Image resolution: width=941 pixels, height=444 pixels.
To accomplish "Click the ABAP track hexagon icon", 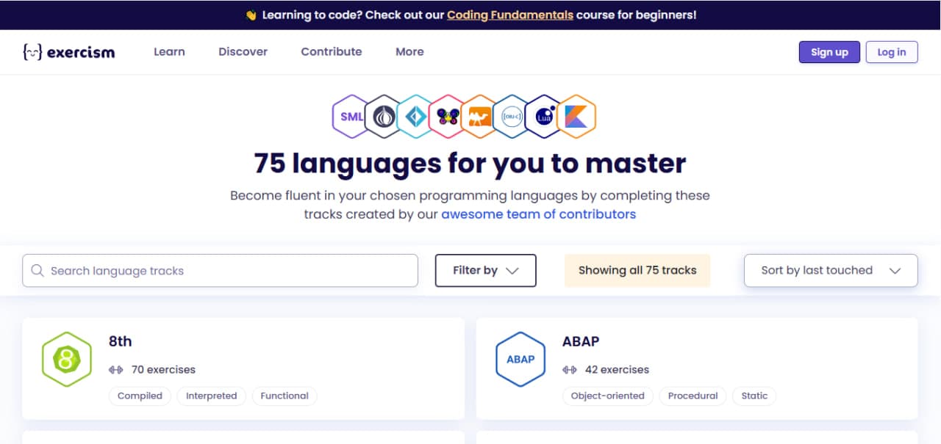I will pyautogui.click(x=520, y=360).
